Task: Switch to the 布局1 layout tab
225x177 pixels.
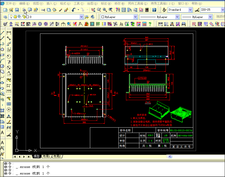Action: point(46,156)
